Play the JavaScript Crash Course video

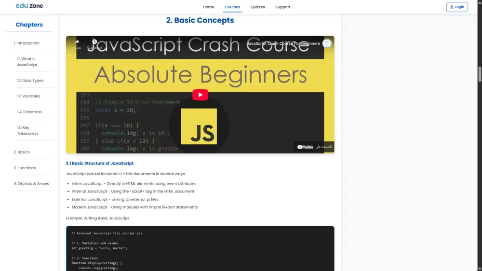(x=200, y=95)
